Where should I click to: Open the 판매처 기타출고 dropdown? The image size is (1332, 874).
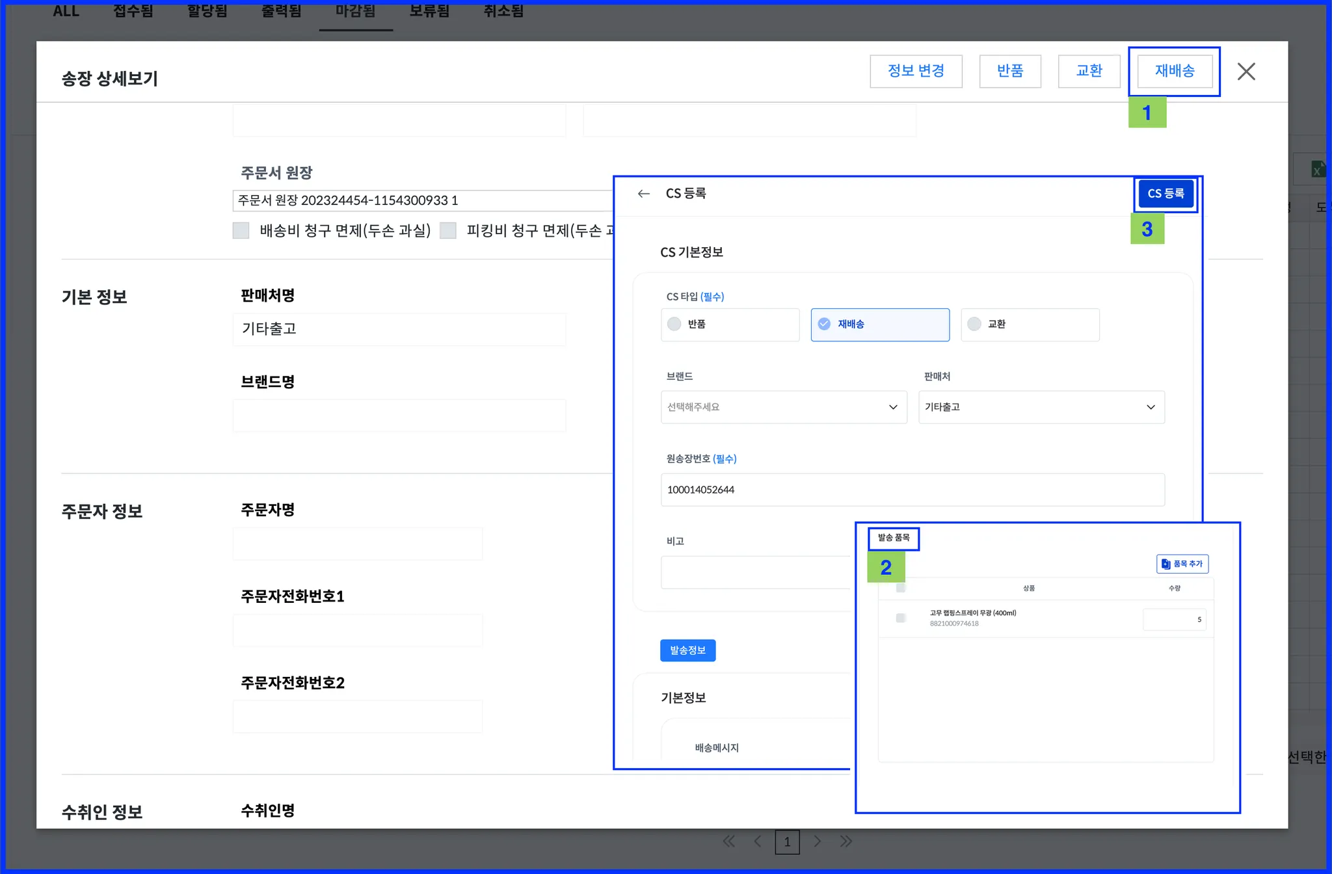(x=1041, y=407)
